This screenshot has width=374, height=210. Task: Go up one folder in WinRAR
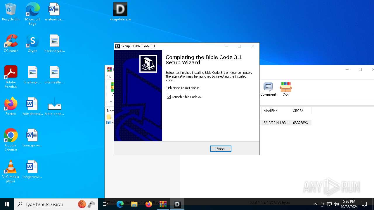point(111,102)
